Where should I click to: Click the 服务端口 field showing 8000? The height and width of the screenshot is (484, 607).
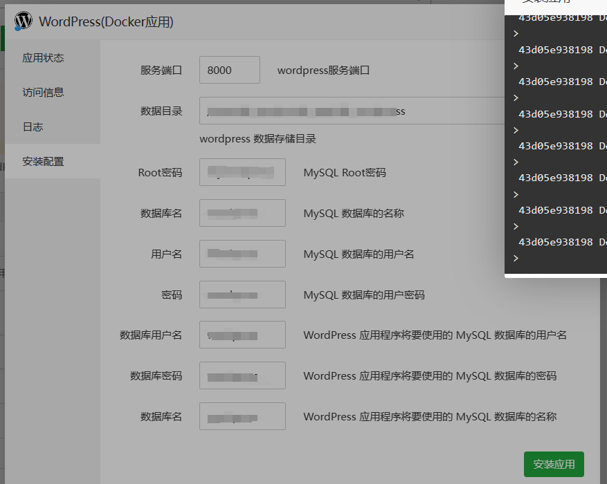[x=230, y=70]
